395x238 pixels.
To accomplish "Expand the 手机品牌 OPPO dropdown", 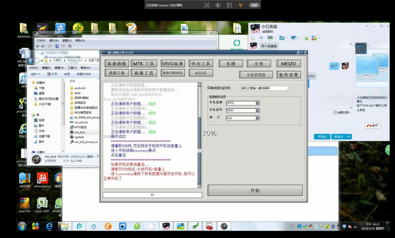I will coord(258,103).
